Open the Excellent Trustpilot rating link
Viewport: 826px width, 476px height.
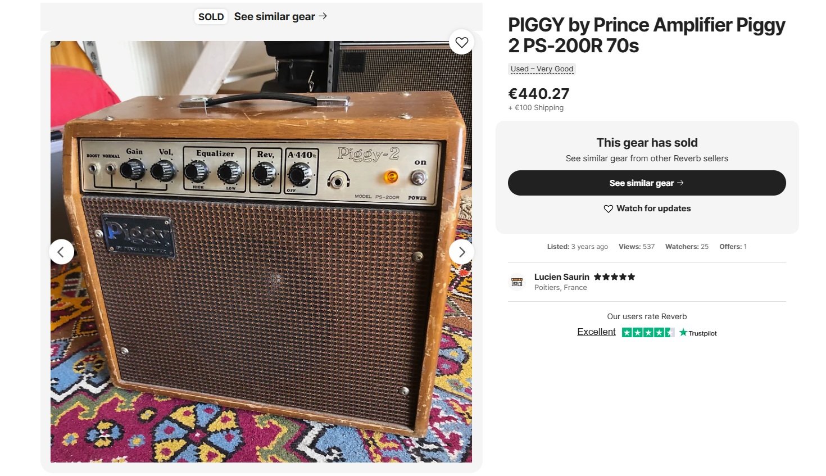(x=596, y=332)
